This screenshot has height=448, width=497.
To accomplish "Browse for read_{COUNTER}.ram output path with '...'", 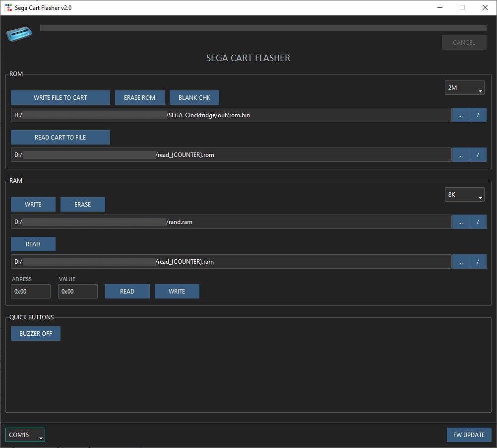I will (460, 261).
